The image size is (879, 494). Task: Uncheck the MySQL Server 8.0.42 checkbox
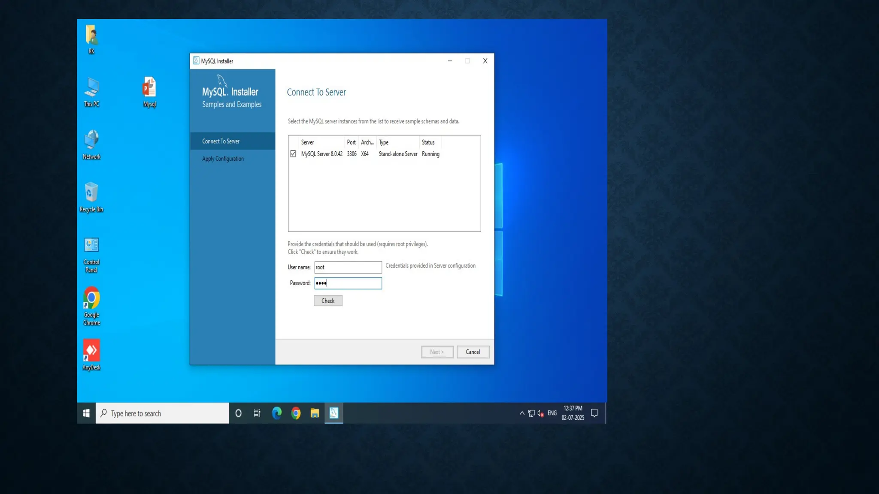pos(293,154)
